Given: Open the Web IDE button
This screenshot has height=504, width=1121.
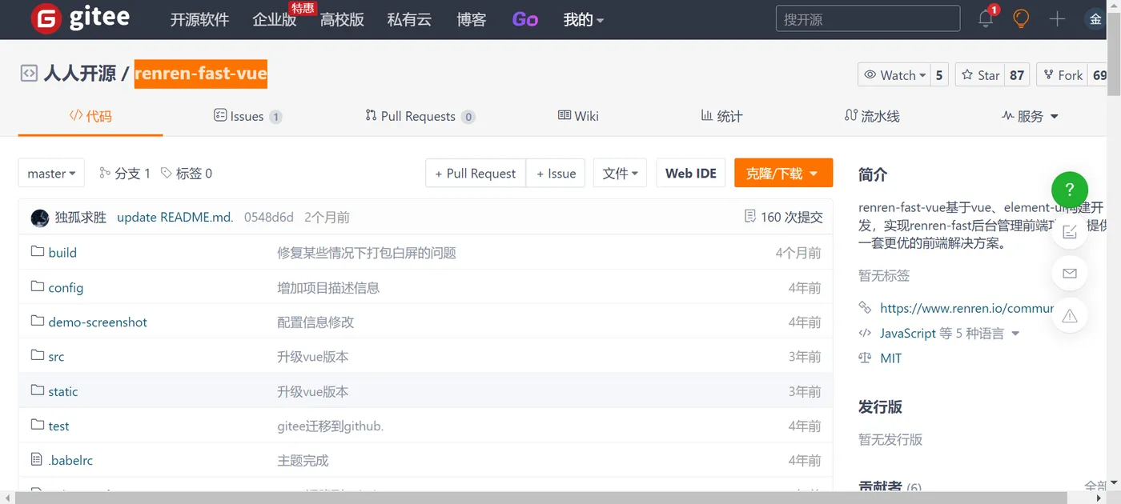Looking at the screenshot, I should coord(690,174).
